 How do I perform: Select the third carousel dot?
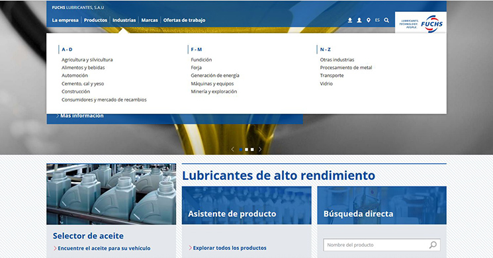[252, 150]
